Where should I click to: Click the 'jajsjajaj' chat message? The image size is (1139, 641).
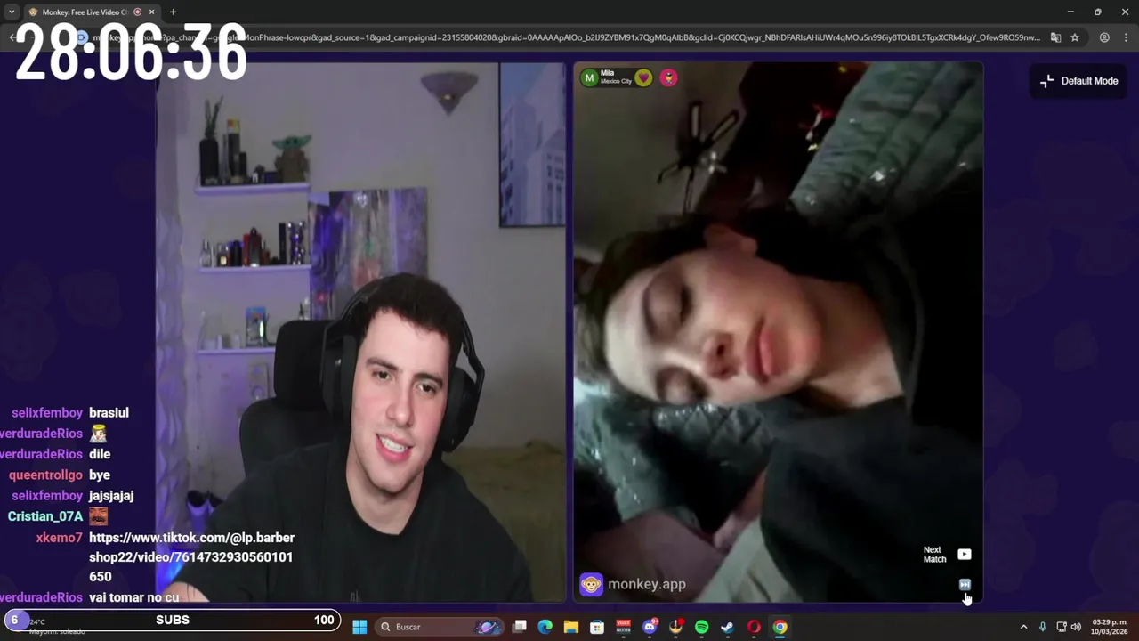(x=111, y=496)
